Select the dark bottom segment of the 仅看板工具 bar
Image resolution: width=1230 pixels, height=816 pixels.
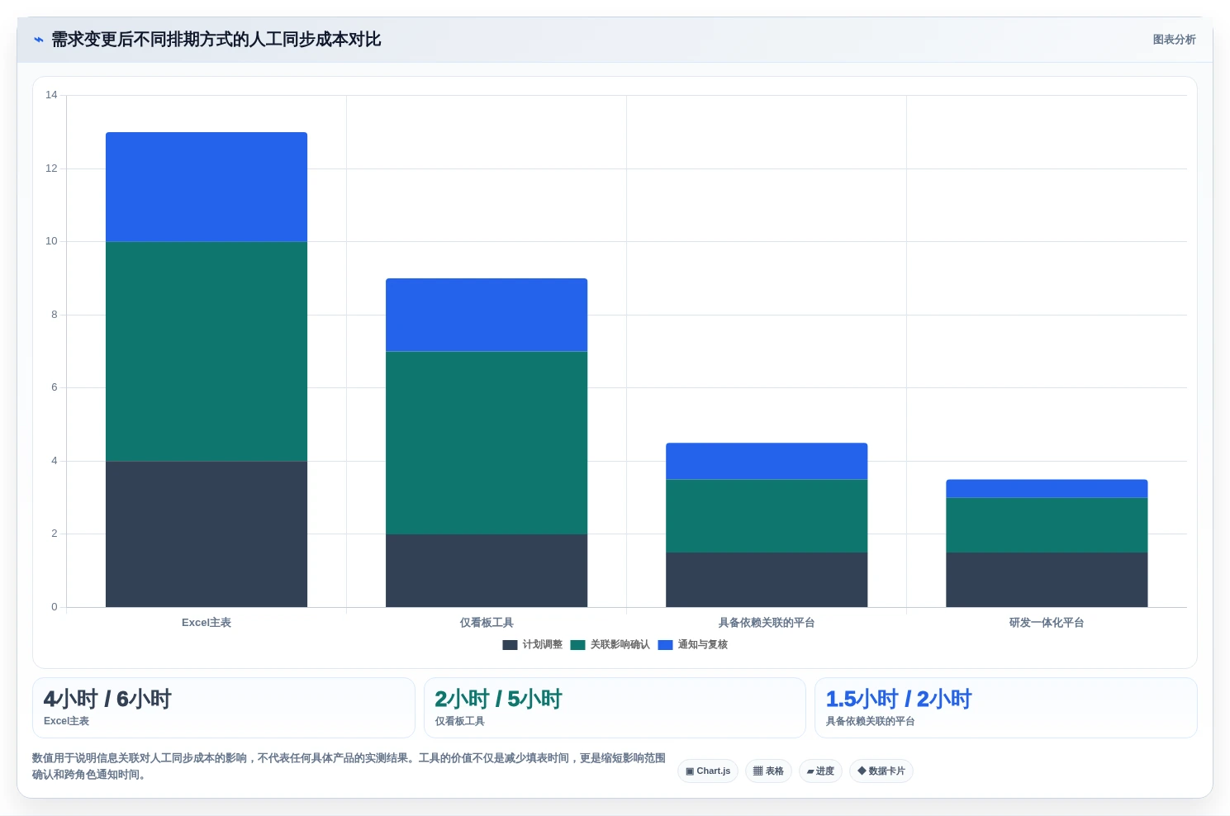[x=487, y=571]
